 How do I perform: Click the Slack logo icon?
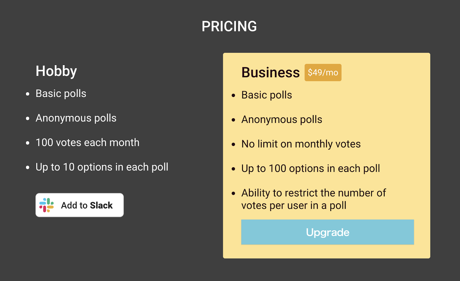click(x=47, y=205)
